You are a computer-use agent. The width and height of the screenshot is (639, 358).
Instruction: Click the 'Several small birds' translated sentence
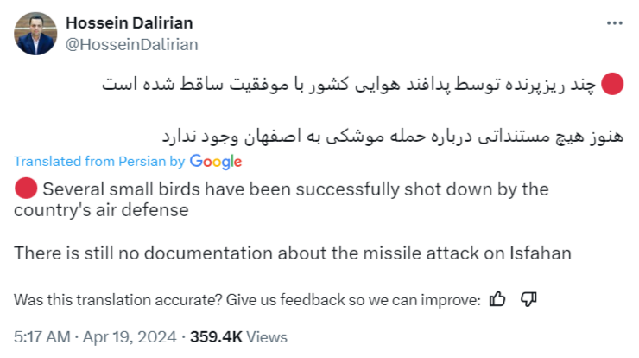(x=294, y=188)
